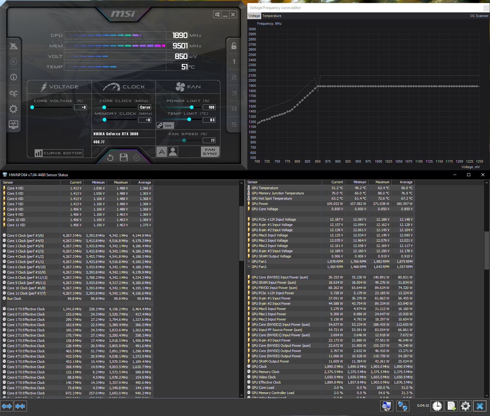Click the Windows startup icon in Afterburner
The height and width of the screenshot is (416, 490).
point(217,14)
